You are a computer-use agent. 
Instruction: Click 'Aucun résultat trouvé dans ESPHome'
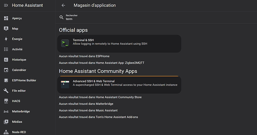[84, 56]
